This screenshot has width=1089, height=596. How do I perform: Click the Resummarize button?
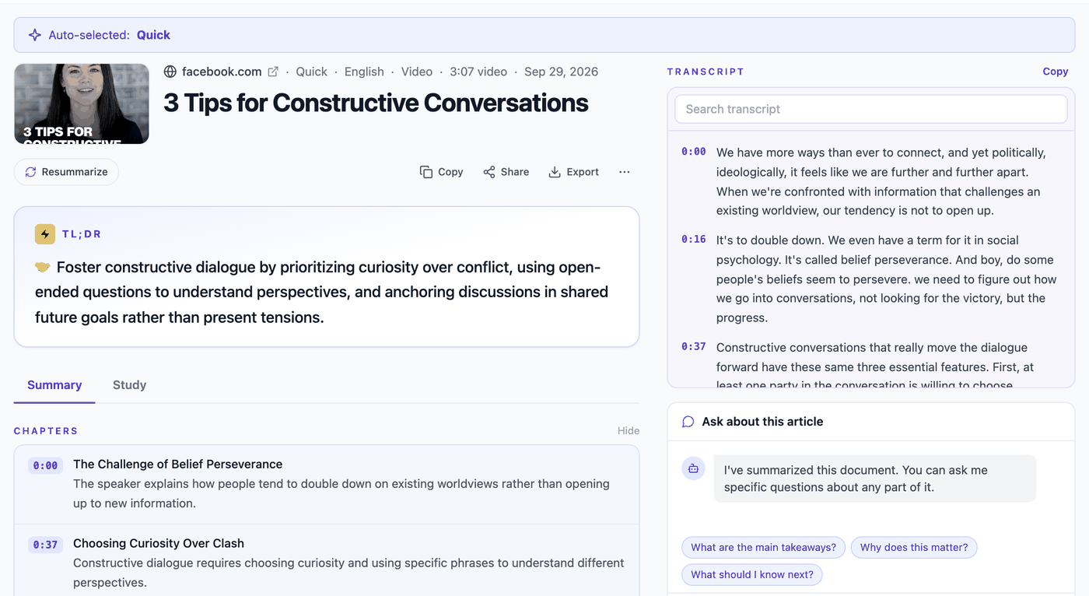(66, 172)
